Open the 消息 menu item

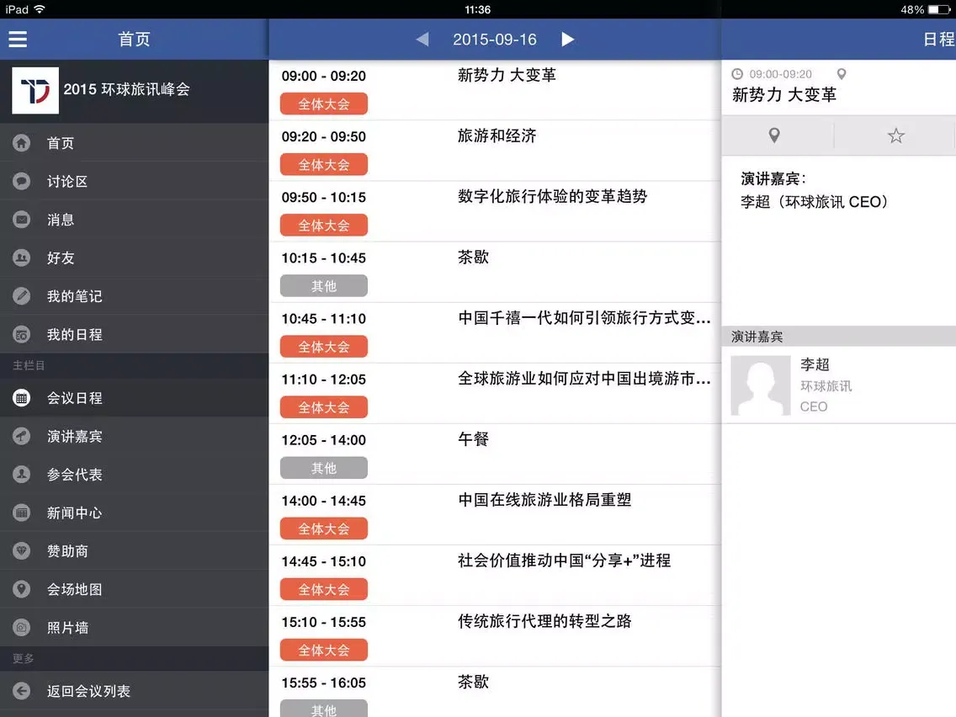[134, 220]
